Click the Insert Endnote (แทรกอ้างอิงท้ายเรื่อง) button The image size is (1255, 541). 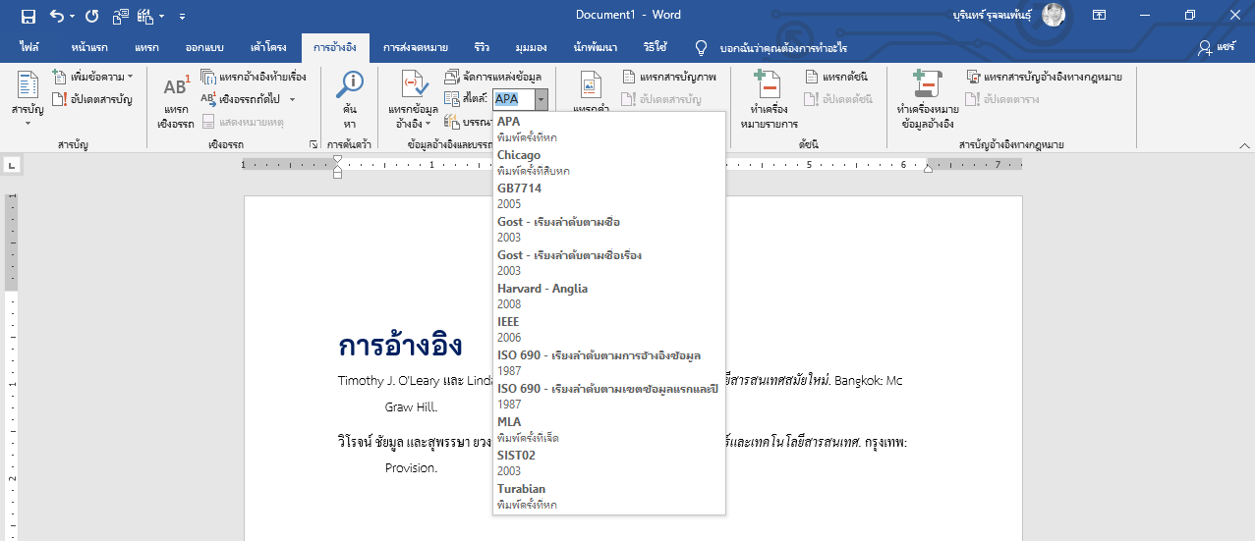[254, 77]
